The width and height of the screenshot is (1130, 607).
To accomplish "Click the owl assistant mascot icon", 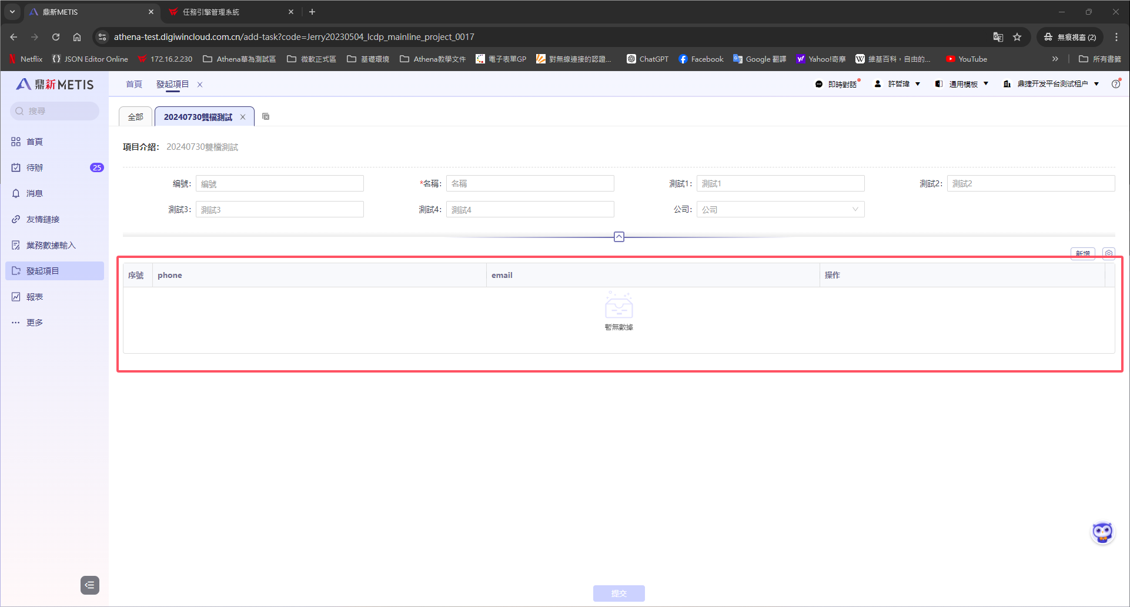I will (1102, 532).
